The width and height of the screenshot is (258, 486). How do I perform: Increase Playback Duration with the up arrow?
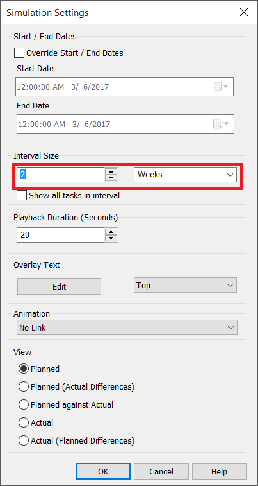pos(111,232)
